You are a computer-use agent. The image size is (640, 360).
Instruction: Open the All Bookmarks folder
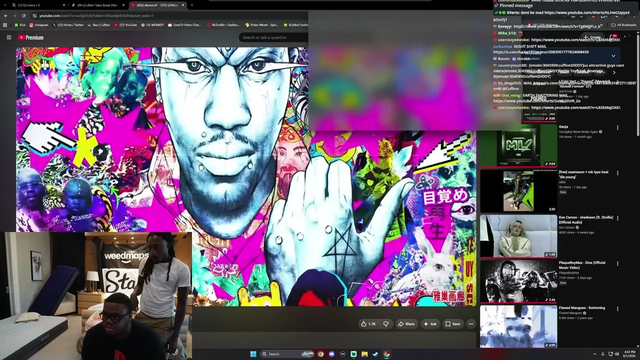point(624,25)
